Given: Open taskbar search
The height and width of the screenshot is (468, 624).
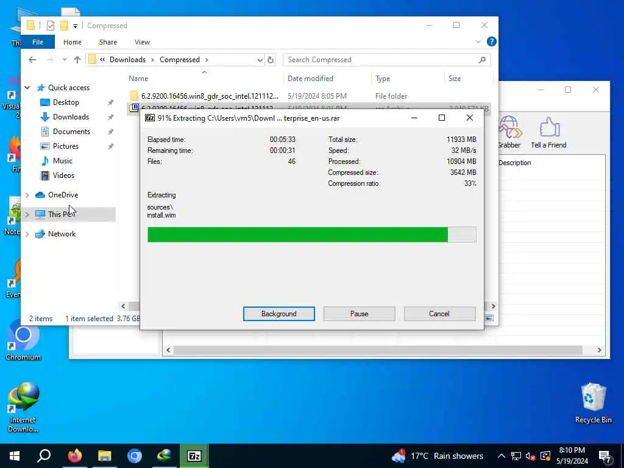Looking at the screenshot, I should [44, 456].
